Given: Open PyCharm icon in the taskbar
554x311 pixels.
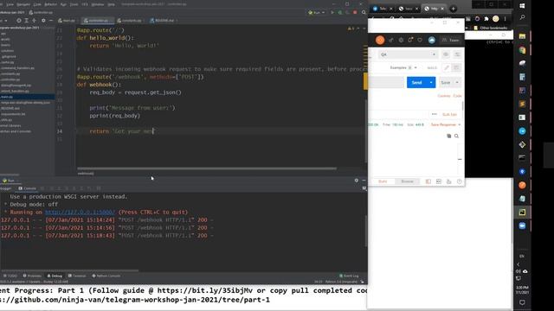Looking at the screenshot, I should (x=522, y=212).
